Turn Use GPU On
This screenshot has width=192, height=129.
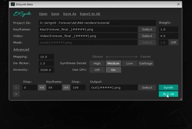pyautogui.click(x=113, y=70)
